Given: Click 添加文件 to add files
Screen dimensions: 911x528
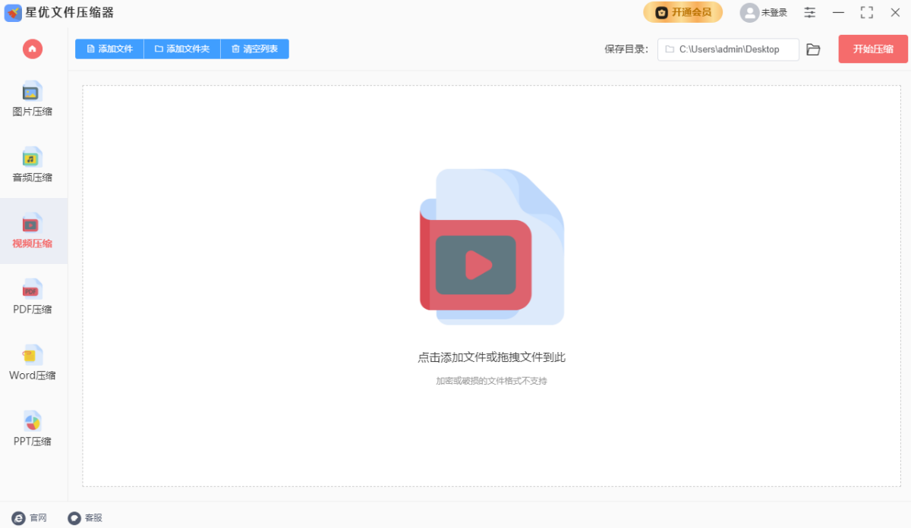Looking at the screenshot, I should pos(109,49).
